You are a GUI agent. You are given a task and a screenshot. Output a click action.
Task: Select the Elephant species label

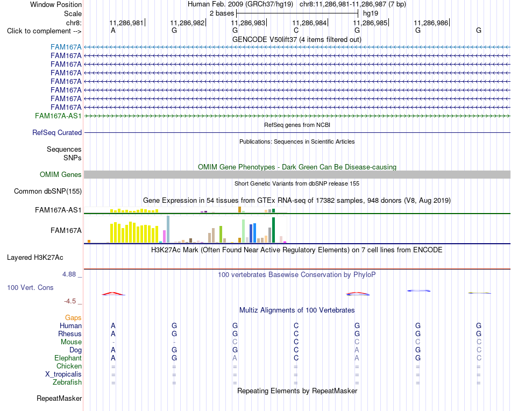coord(68,358)
